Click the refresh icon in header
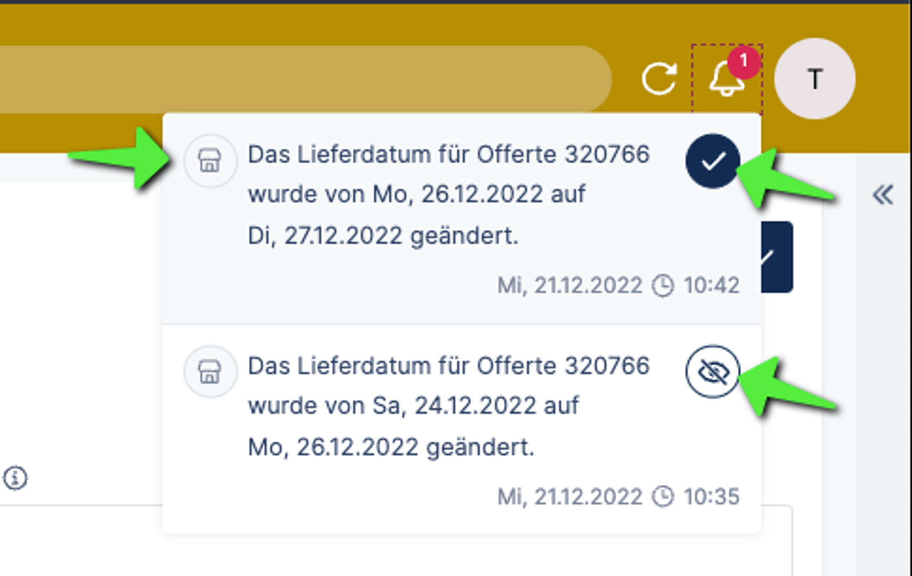 pos(659,78)
